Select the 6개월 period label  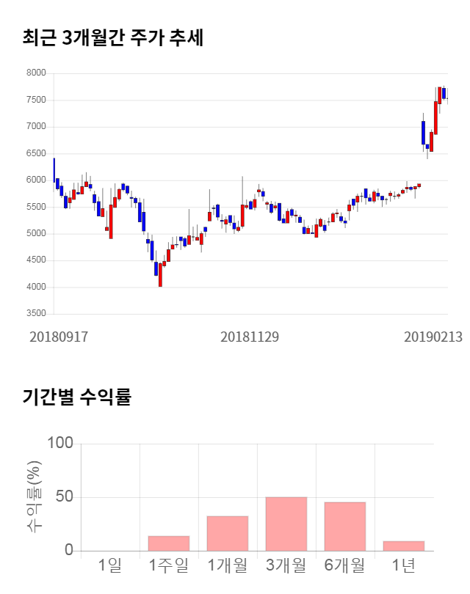click(x=345, y=565)
